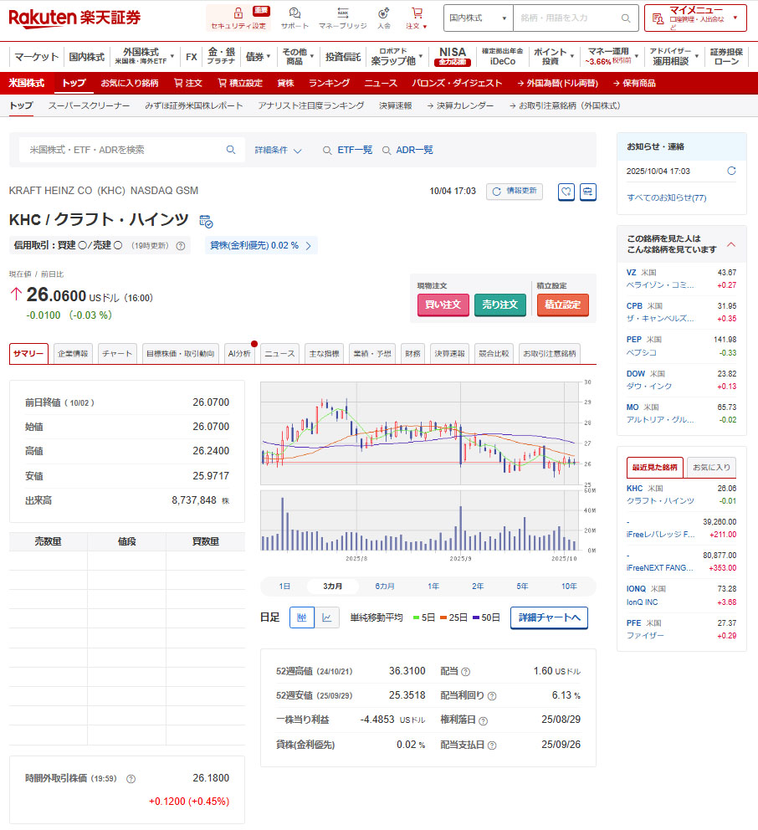The image size is (758, 830).
Task: Switch chart to candlestick view
Action: pos(302,617)
